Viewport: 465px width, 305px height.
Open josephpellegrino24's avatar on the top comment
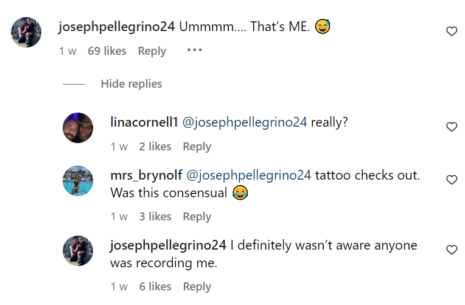(x=26, y=32)
